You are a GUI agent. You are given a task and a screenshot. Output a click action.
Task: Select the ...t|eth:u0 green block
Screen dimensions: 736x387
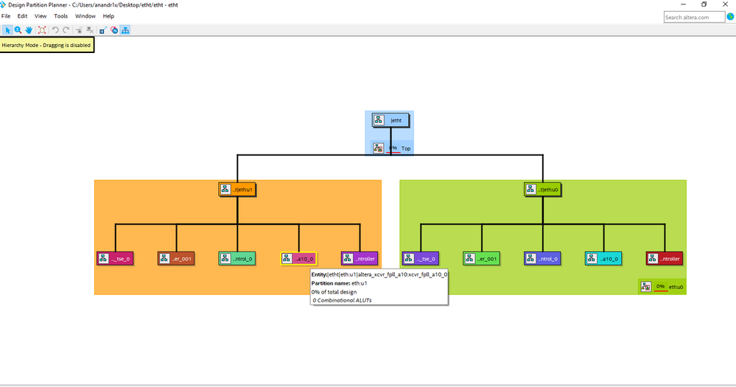coord(543,190)
